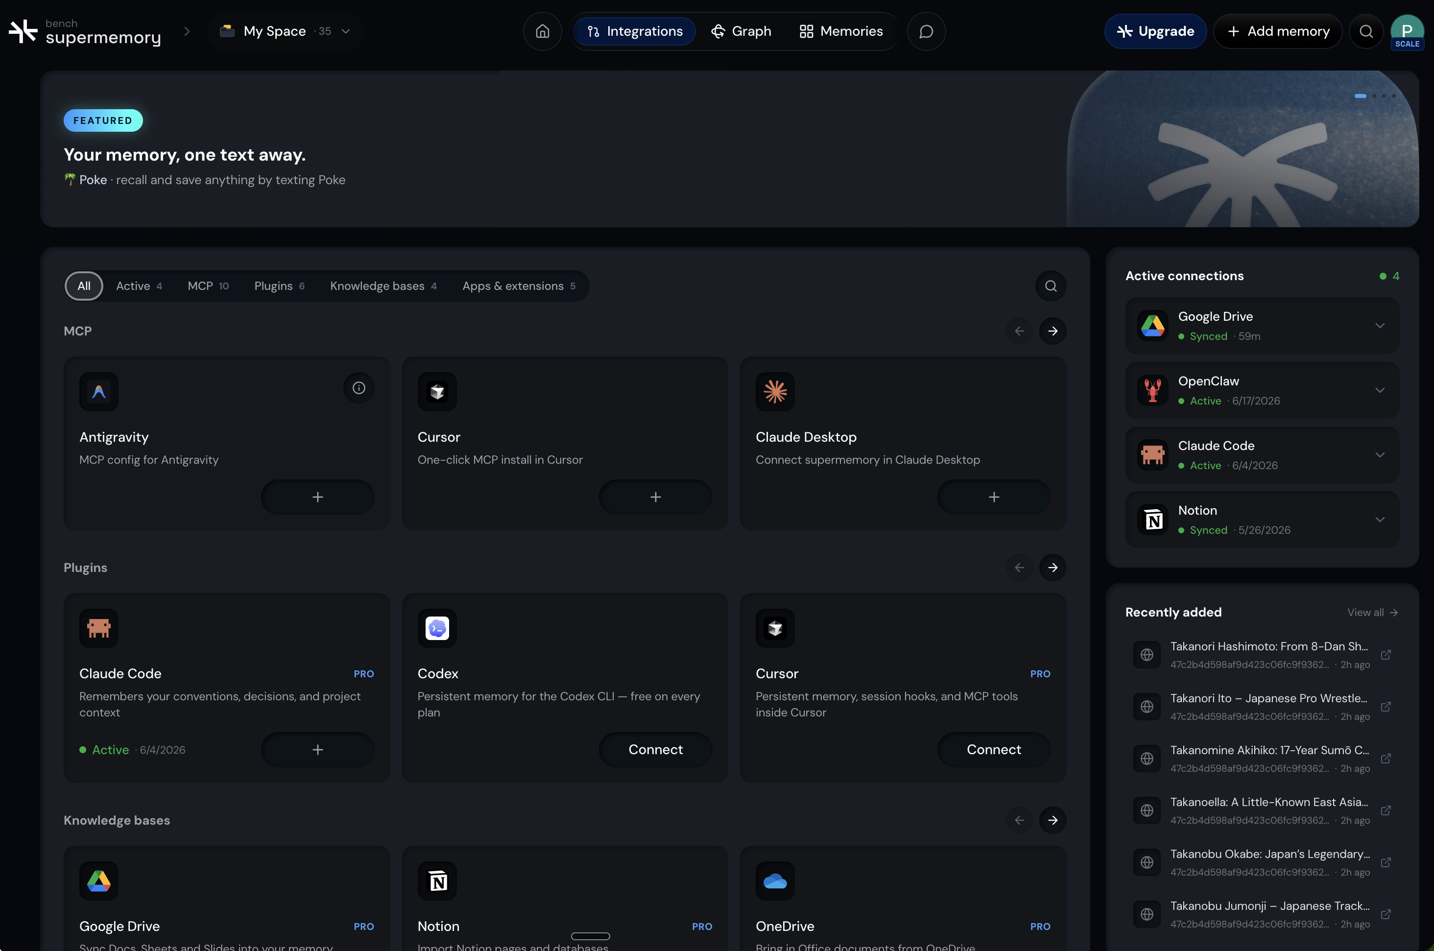Filter by Active integrations

139,285
